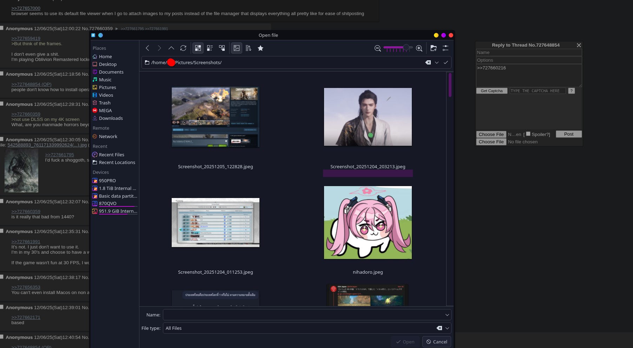The image size is (633, 348).
Task: Select Screenshot_20251204_203213.jpeg thumbnail
Action: pyautogui.click(x=368, y=117)
